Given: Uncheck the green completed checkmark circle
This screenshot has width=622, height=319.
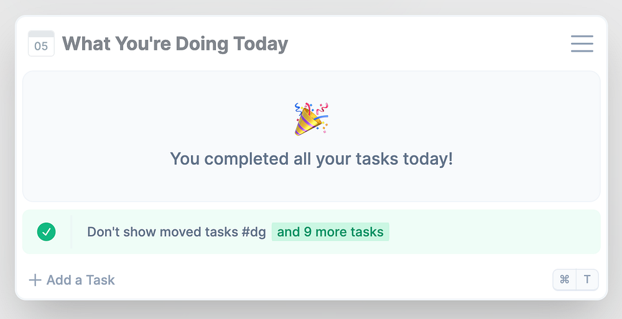Looking at the screenshot, I should (x=47, y=232).
